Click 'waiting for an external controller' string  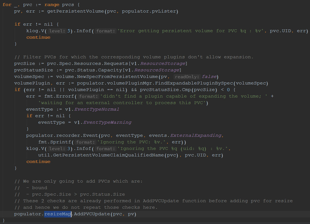(122, 103)
